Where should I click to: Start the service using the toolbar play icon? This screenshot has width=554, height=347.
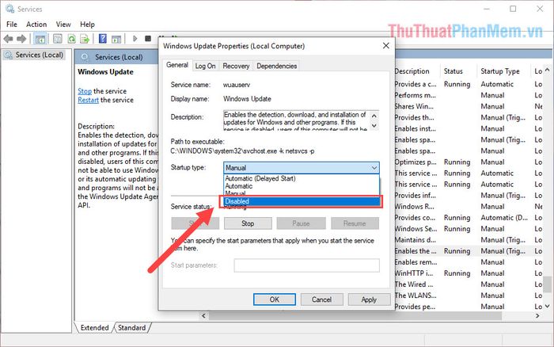135,39
